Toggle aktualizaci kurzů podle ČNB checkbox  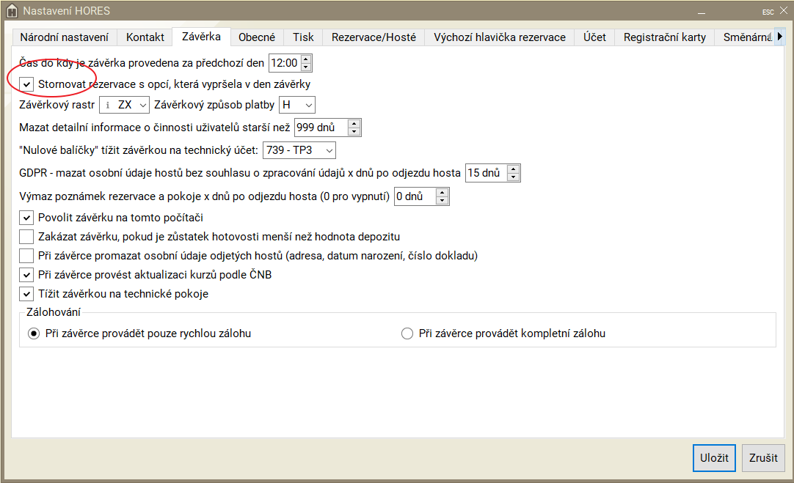(26, 275)
